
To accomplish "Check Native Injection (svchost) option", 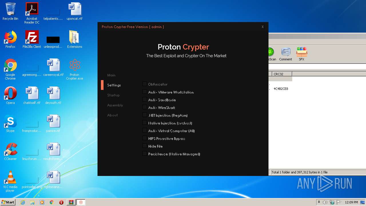I will pyautogui.click(x=145, y=123).
